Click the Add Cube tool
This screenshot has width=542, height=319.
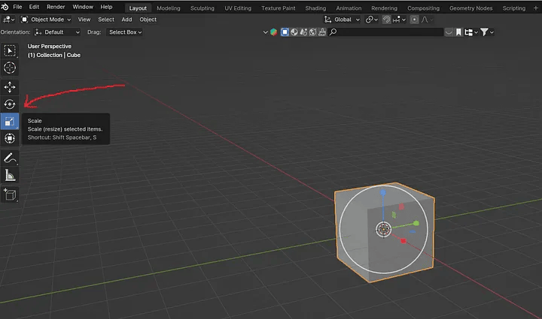pyautogui.click(x=10, y=194)
